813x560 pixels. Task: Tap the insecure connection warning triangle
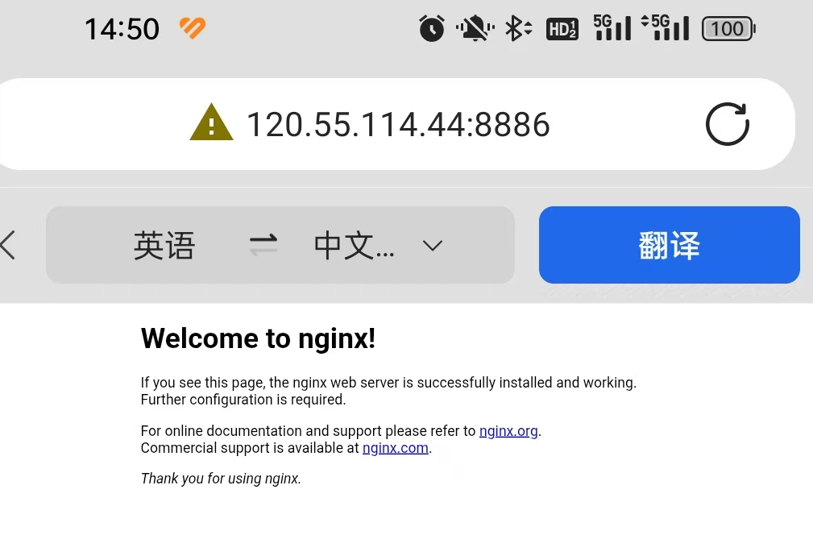click(x=212, y=123)
